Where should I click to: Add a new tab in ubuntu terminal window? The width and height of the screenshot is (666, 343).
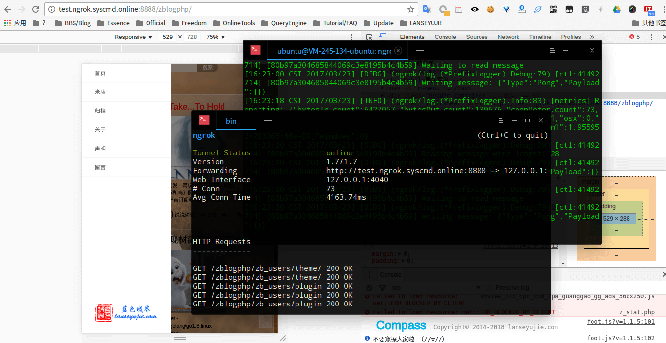point(420,50)
